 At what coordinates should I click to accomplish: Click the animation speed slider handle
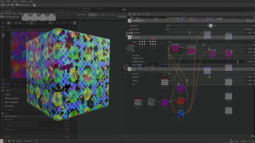click(190, 33)
